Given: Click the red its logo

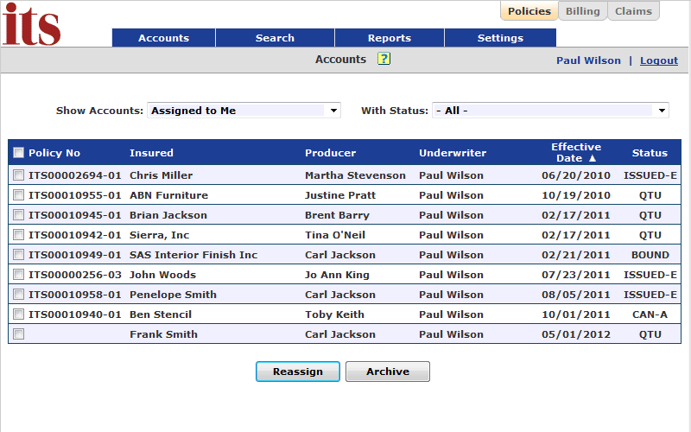Looking at the screenshot, I should (x=31, y=24).
